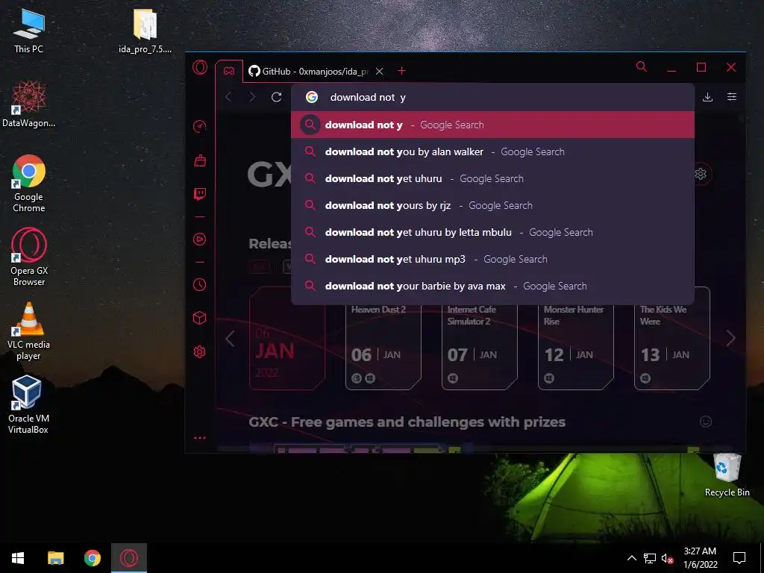Select 'download not y' Google Search suggestion
This screenshot has width=764, height=573.
pyautogui.click(x=492, y=125)
